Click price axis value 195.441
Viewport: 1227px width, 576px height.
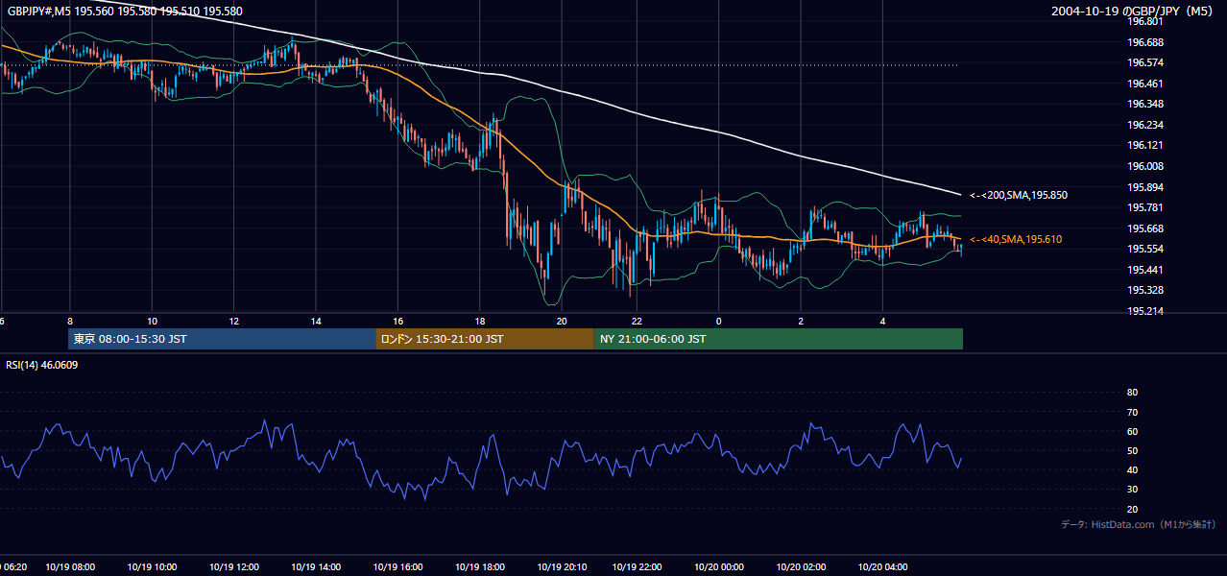pyautogui.click(x=1144, y=270)
